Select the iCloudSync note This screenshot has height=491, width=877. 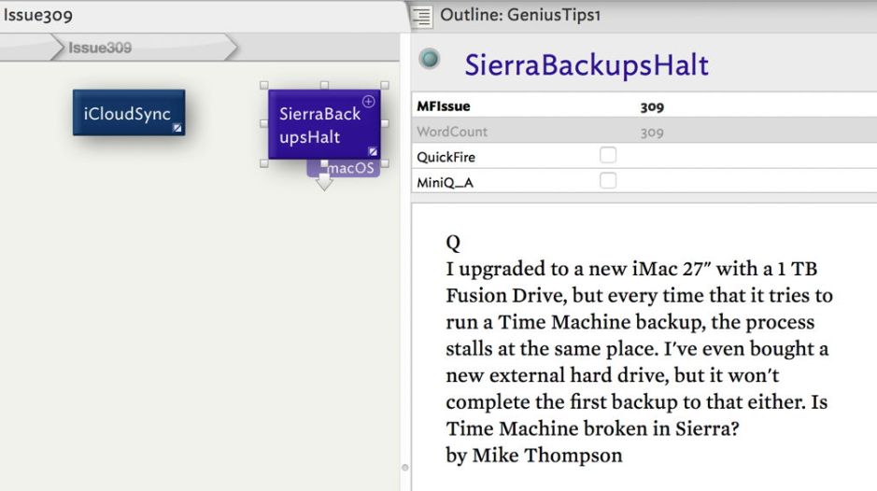pyautogui.click(x=128, y=113)
